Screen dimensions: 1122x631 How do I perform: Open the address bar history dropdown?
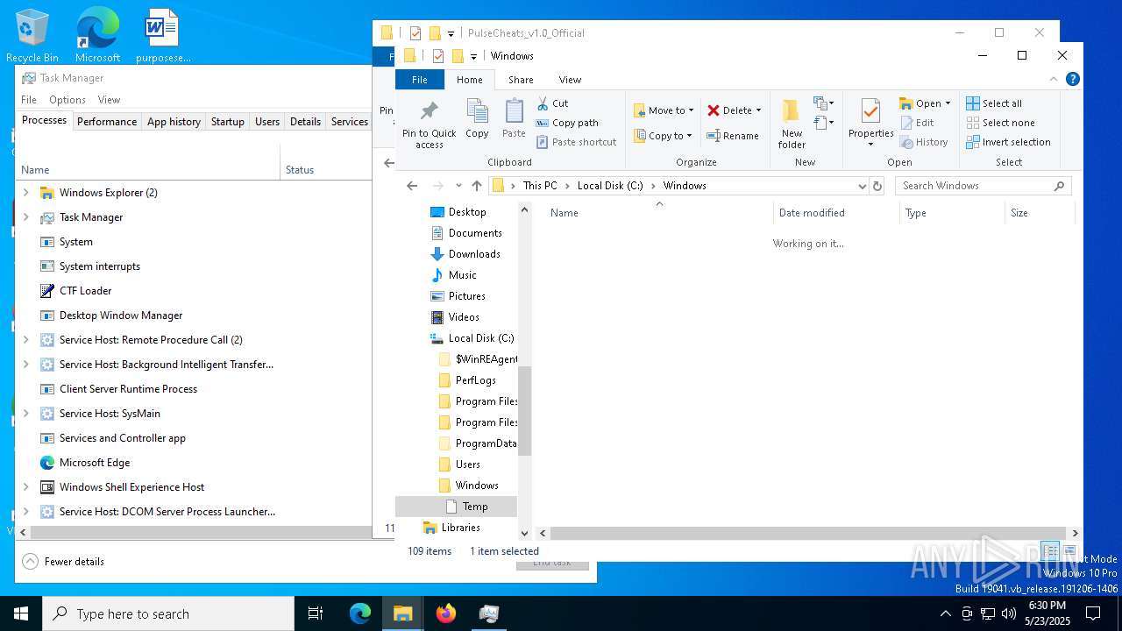862,186
